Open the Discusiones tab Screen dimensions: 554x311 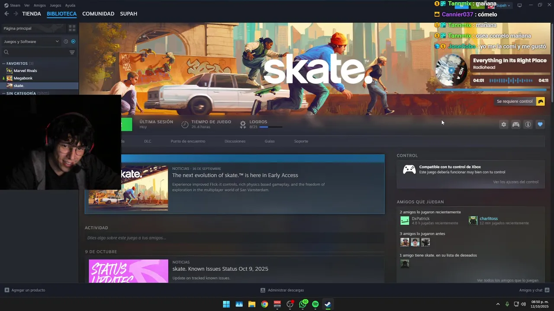point(235,141)
